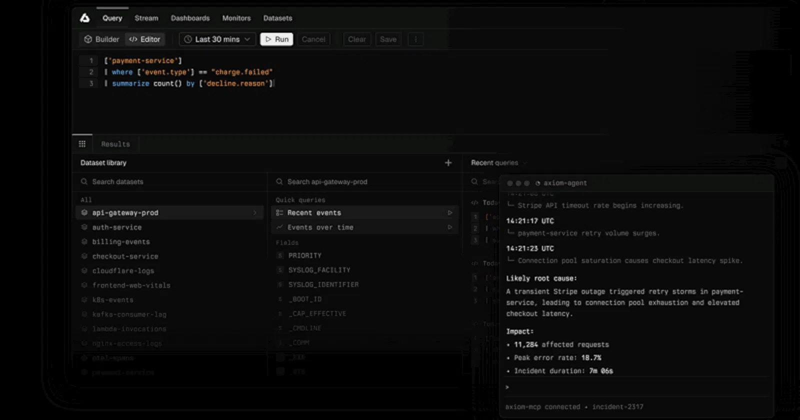The image size is (800, 420).
Task: Select the billing-events dataset
Action: pyautogui.click(x=169, y=241)
